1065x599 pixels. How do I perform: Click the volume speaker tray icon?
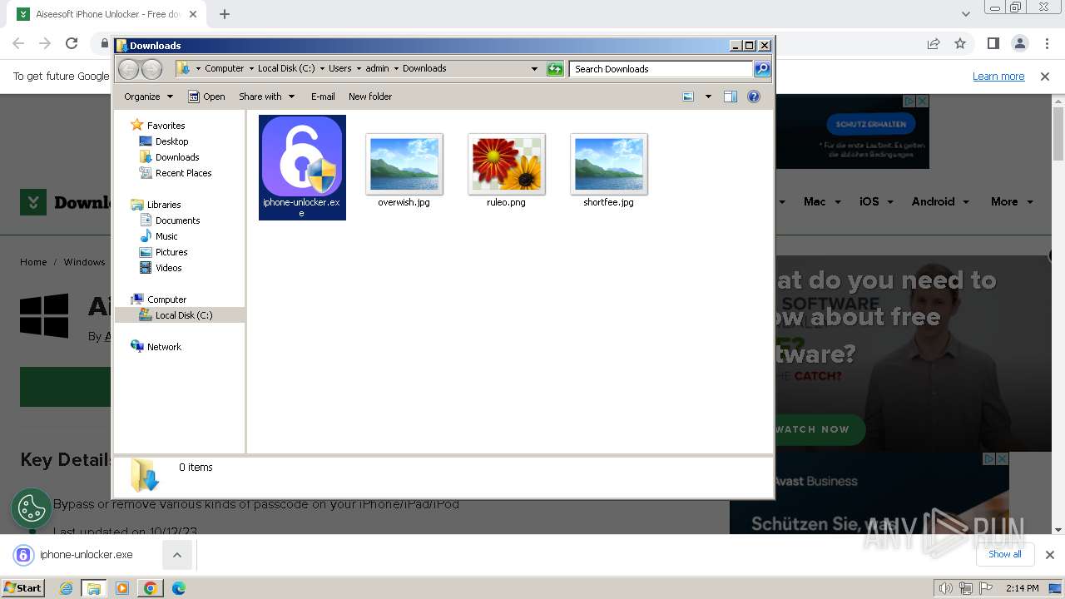coord(946,588)
